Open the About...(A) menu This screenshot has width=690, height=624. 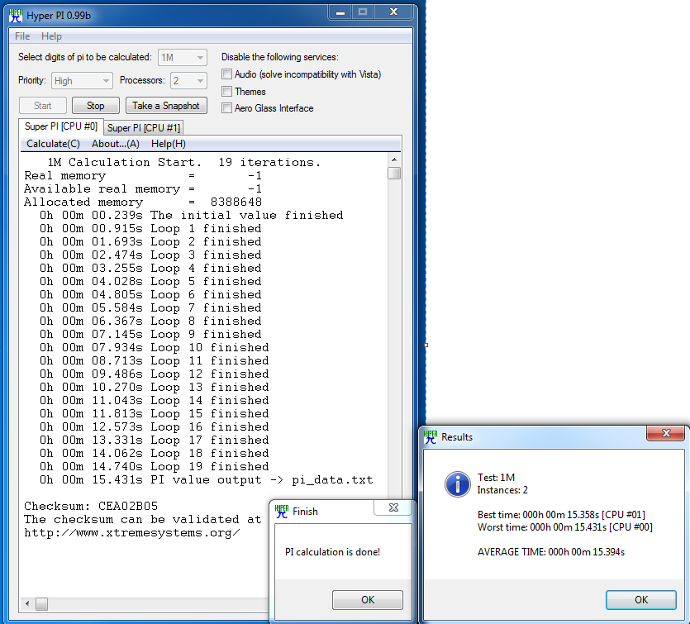115,144
